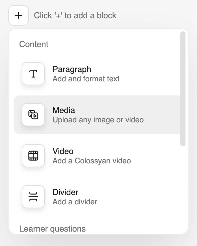This screenshot has width=197, height=246.
Task: Click the scrollbar track below the thumb
Action: click(183, 188)
